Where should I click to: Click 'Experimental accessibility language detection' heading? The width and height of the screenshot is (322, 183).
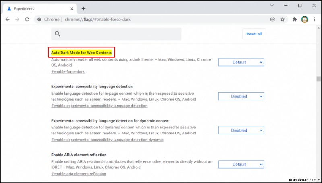92,87
